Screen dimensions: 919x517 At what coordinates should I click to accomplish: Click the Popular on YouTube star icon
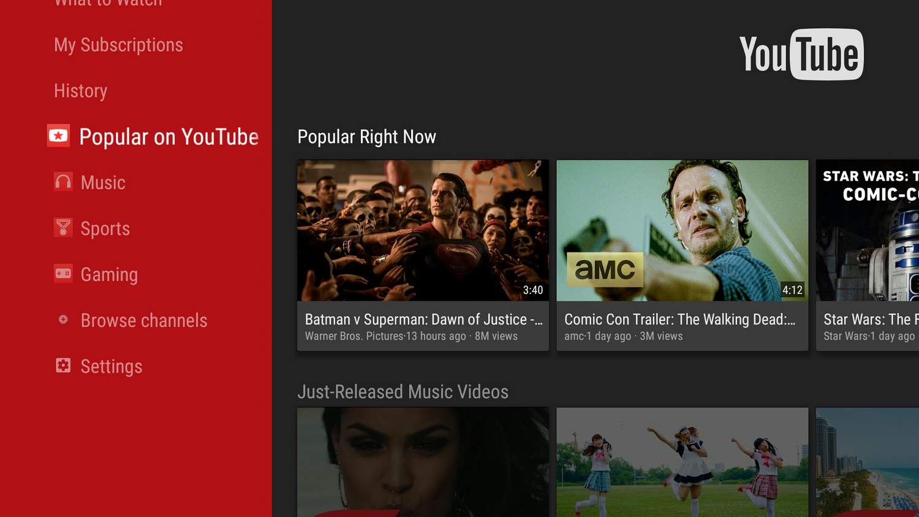tap(58, 136)
